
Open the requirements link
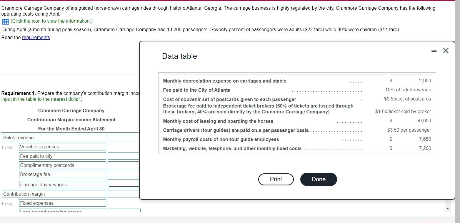tap(36, 37)
